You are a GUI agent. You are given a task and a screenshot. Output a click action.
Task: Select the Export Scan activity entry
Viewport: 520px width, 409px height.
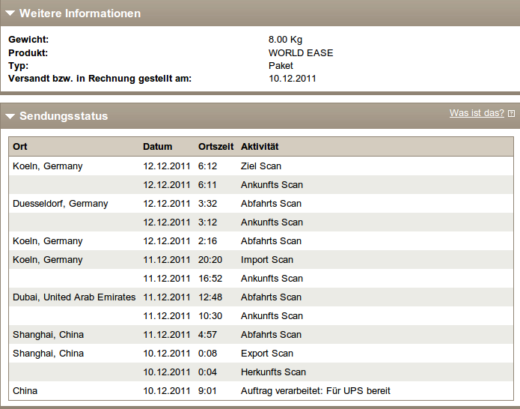pyautogui.click(x=267, y=354)
